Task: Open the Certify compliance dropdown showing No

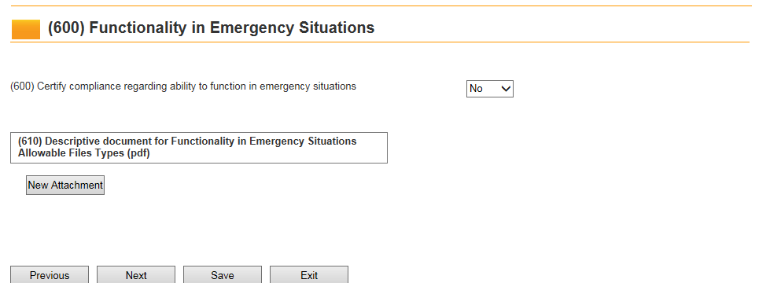Action: (x=489, y=89)
